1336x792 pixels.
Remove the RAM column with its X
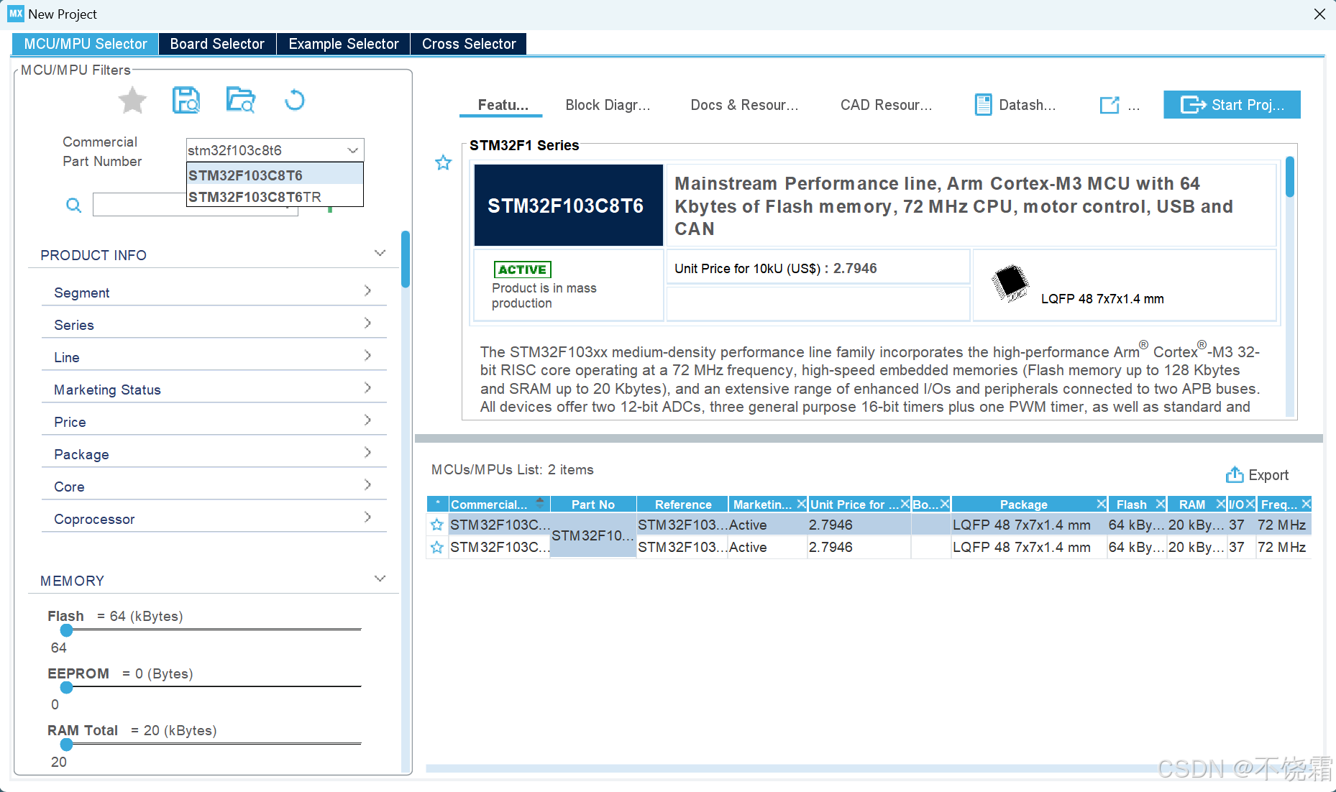[x=1220, y=504]
